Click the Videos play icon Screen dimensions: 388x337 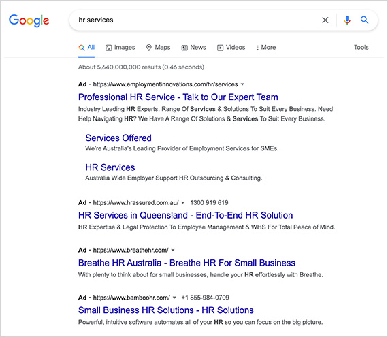(220, 48)
